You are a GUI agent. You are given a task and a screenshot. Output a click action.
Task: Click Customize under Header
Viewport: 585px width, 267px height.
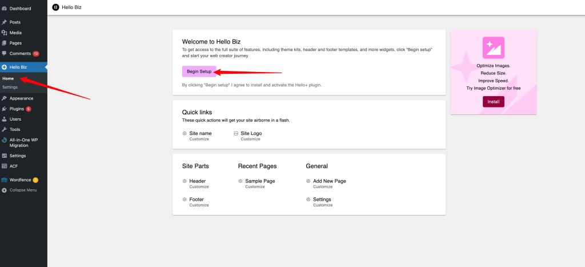click(199, 187)
